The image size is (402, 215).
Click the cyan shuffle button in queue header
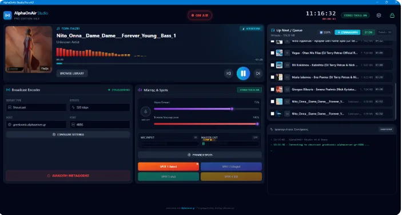pyautogui.click(x=348, y=33)
